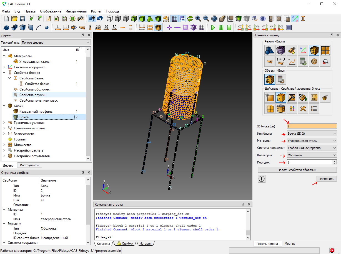Select 'Квадратный профиль' block in tree
This screenshot has height=254, width=341.
click(36, 111)
